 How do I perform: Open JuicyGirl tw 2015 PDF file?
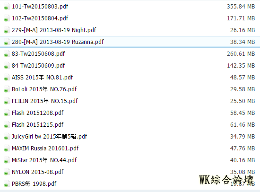(50, 137)
